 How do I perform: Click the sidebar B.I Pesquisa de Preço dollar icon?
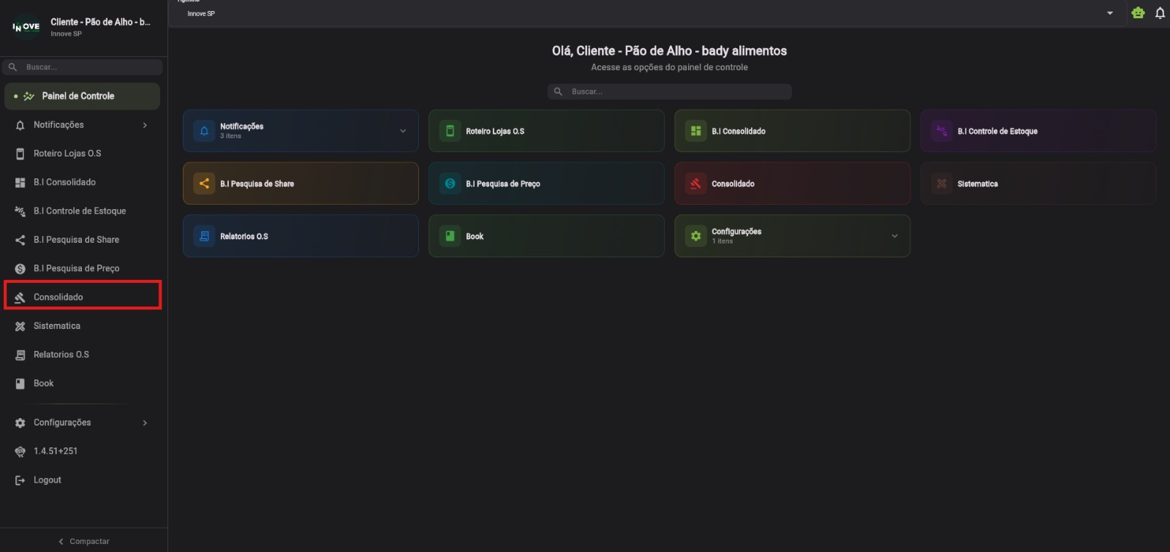(20, 268)
